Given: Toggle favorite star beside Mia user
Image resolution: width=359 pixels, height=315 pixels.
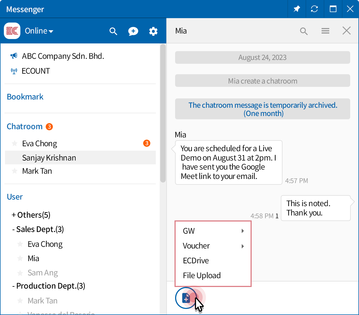Looking at the screenshot, I should pyautogui.click(x=20, y=258).
